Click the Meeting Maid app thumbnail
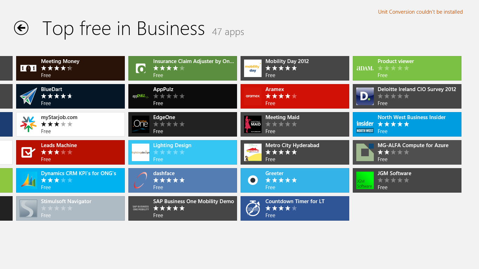The image size is (479, 269). pos(253,124)
